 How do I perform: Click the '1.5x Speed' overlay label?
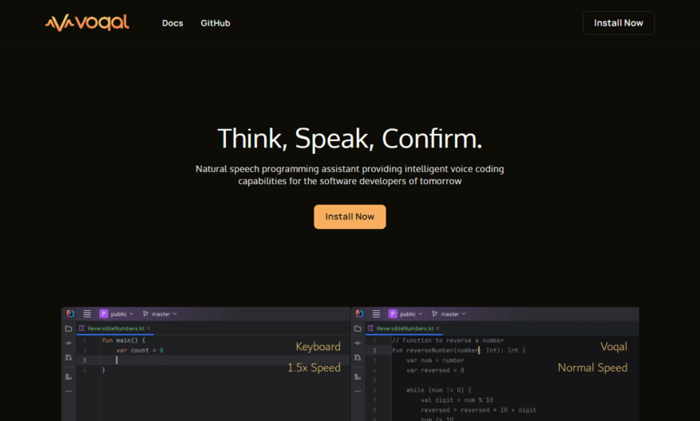click(x=314, y=368)
